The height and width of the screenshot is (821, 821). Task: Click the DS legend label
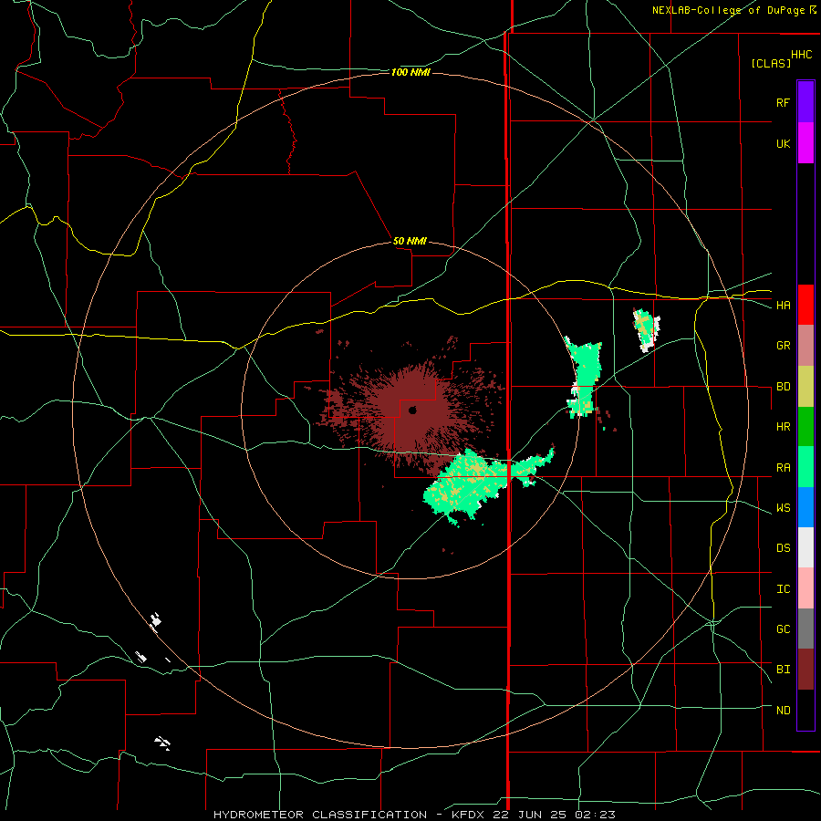click(x=783, y=548)
